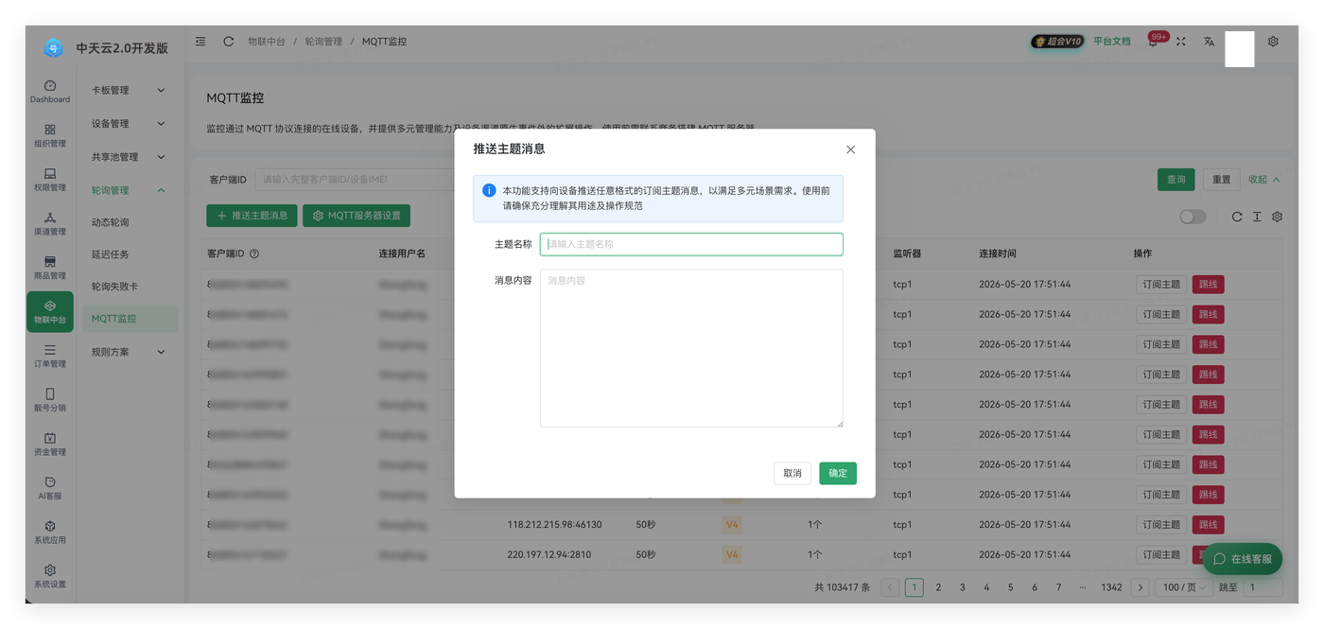Open 靓号分销 sidebar icon
Screen dimensions: 1324x629
[50, 400]
